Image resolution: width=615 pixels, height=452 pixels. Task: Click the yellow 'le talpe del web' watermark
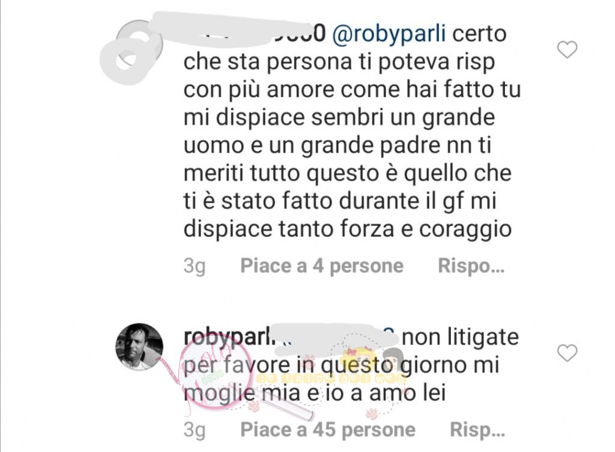332,378
